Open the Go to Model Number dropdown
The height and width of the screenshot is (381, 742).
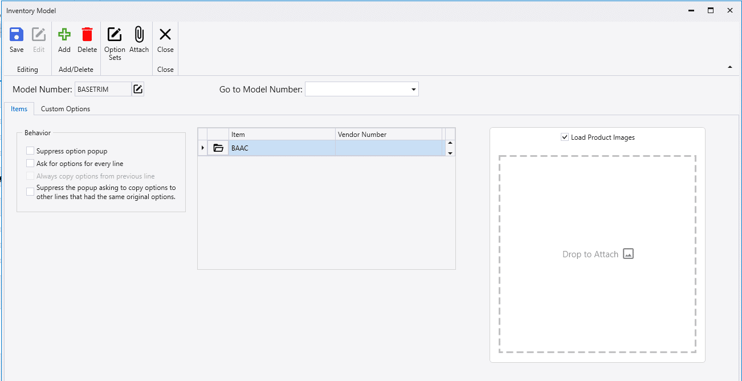tap(413, 89)
